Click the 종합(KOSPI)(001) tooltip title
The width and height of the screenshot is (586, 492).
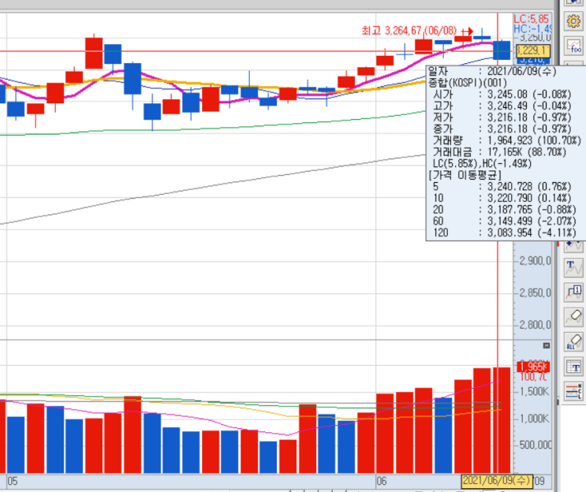[468, 83]
